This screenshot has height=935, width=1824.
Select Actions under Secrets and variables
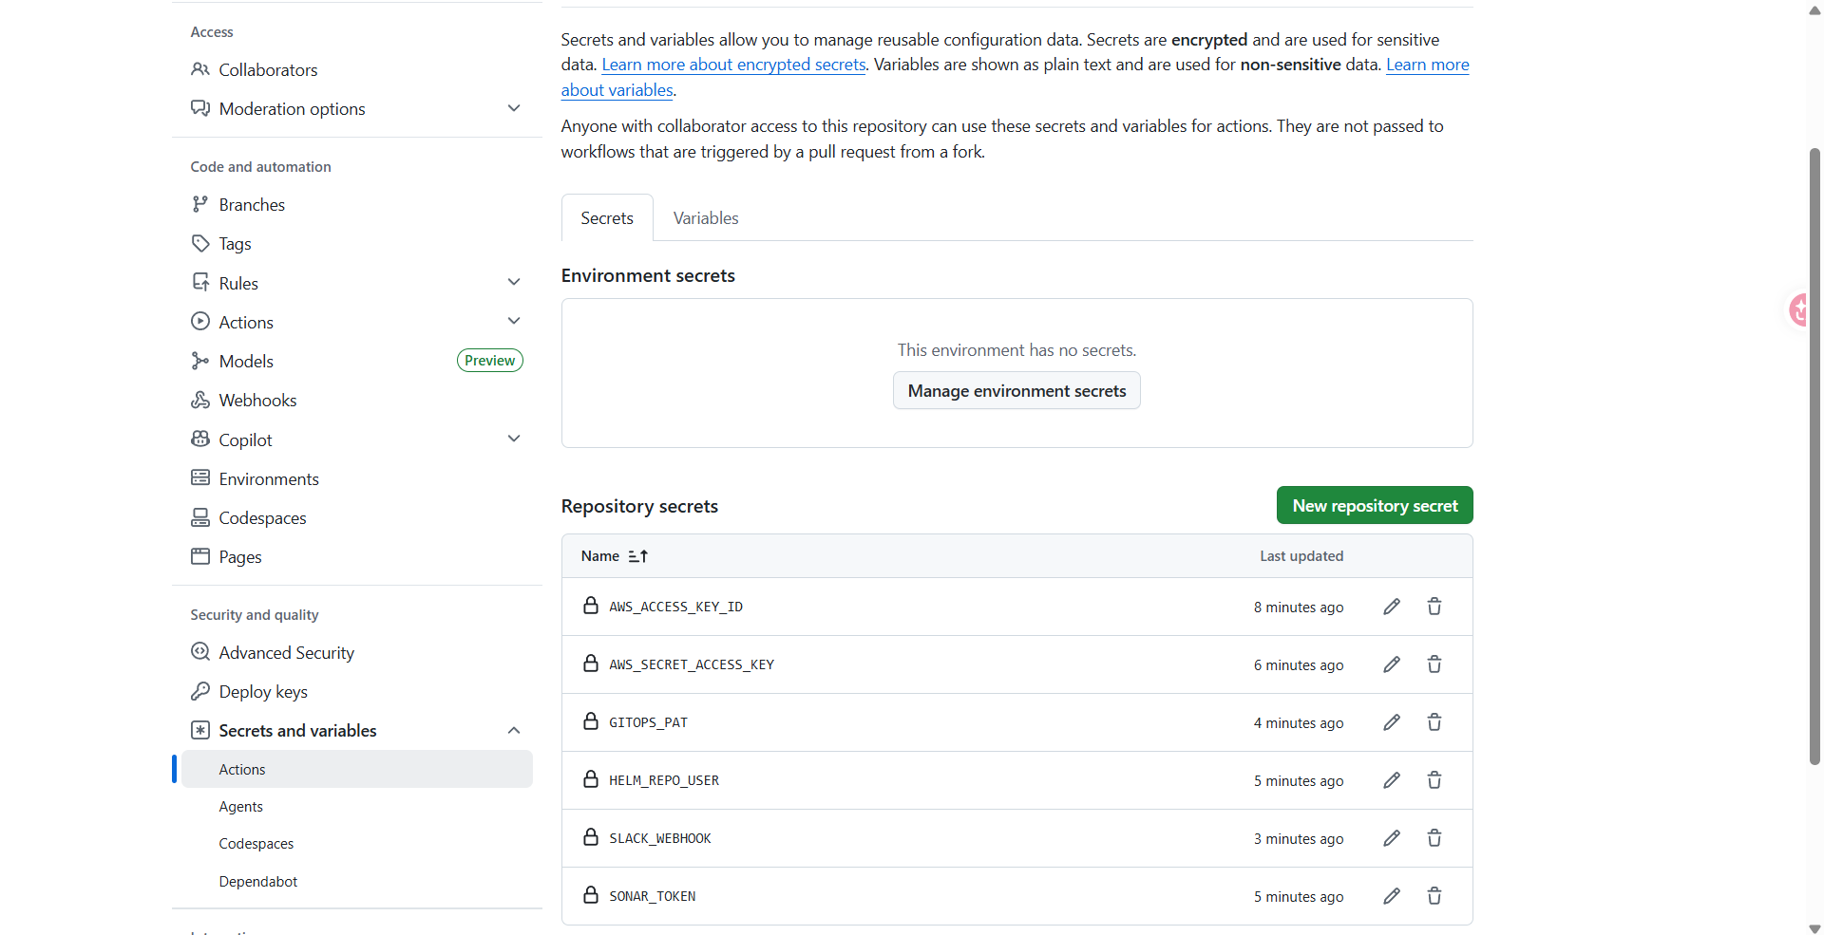(x=357, y=769)
